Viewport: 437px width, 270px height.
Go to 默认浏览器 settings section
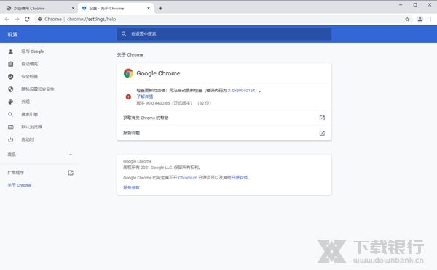click(x=31, y=127)
